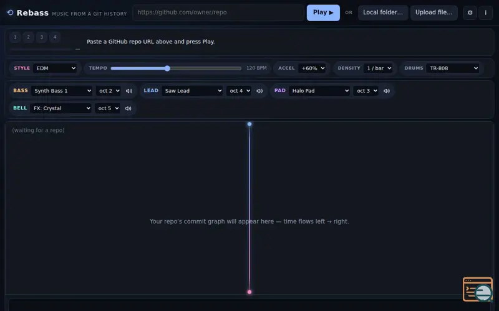Open the floating terminal widget icon
This screenshot has height=311, width=499.
tap(478, 289)
